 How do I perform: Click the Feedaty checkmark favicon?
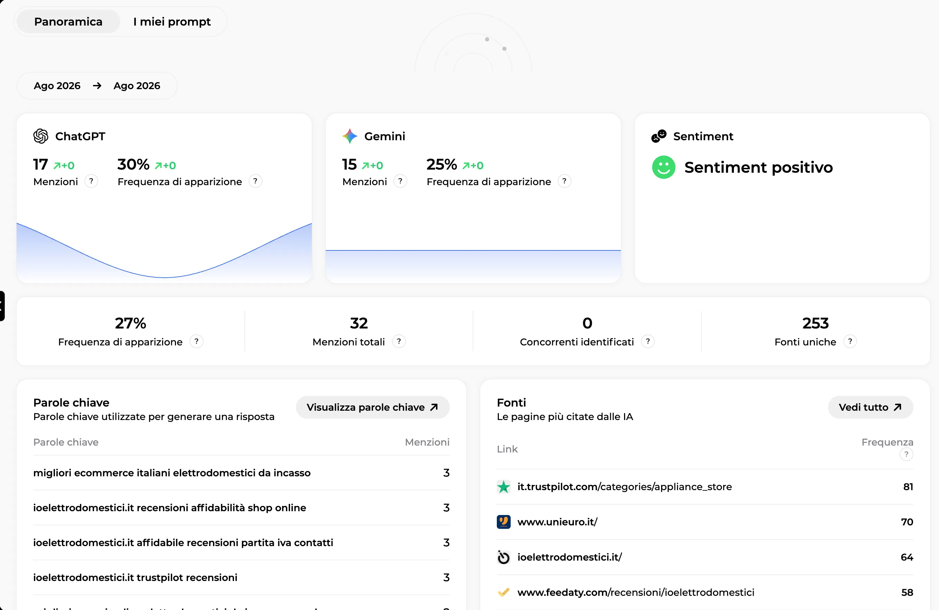(x=503, y=592)
